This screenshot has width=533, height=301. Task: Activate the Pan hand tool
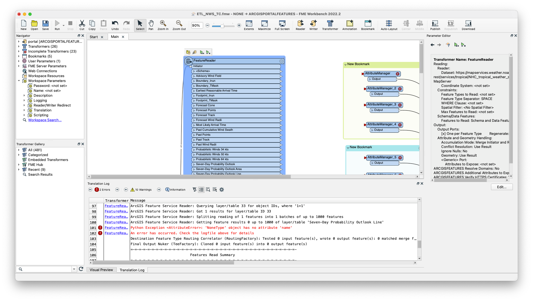(151, 25)
